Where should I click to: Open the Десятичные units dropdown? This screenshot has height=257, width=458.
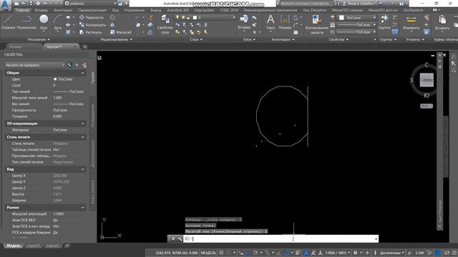(x=392, y=253)
